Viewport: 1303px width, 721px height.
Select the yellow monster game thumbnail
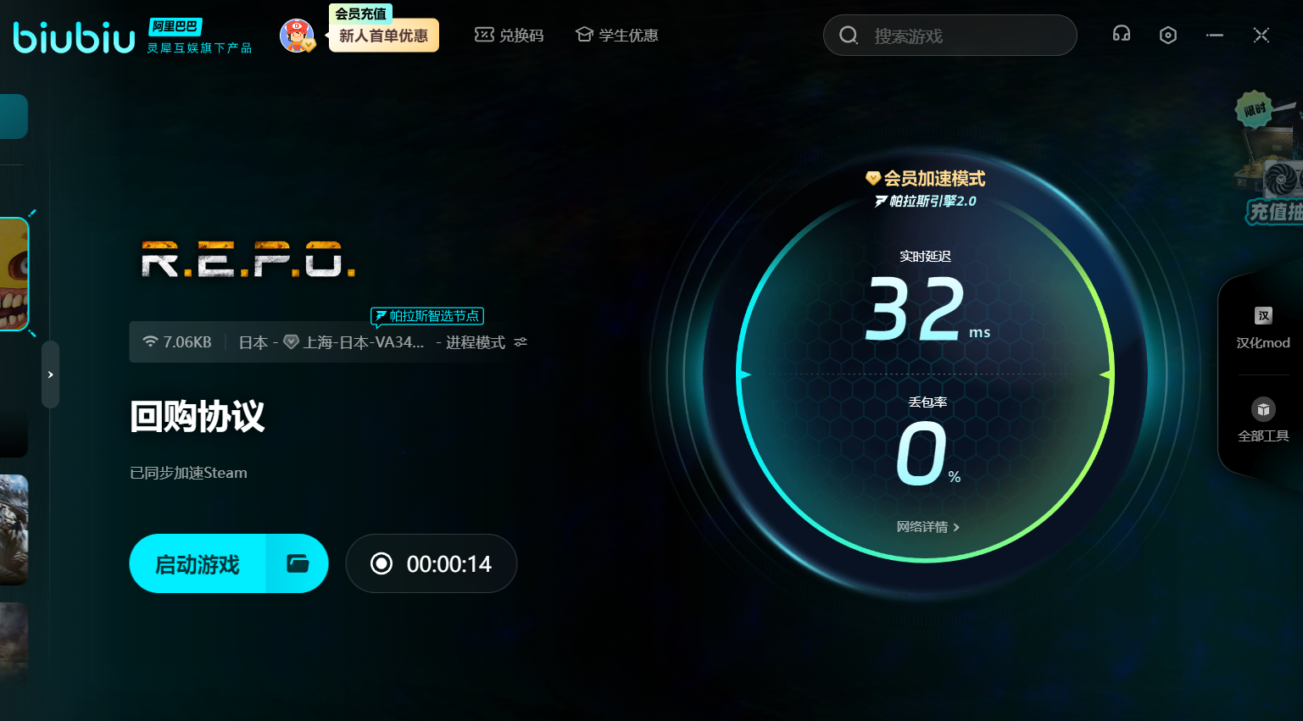(x=14, y=274)
